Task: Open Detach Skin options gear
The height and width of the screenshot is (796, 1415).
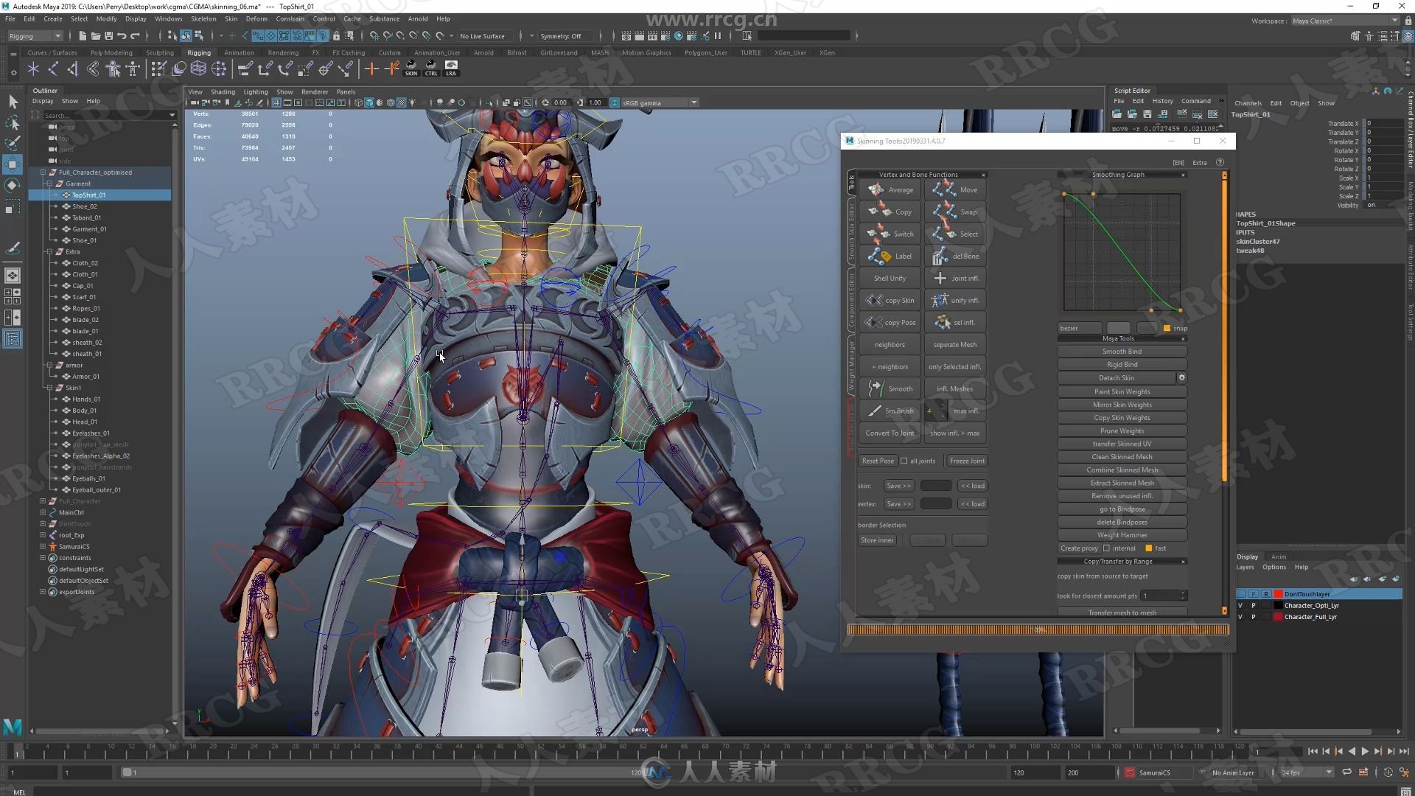Action: 1181,377
